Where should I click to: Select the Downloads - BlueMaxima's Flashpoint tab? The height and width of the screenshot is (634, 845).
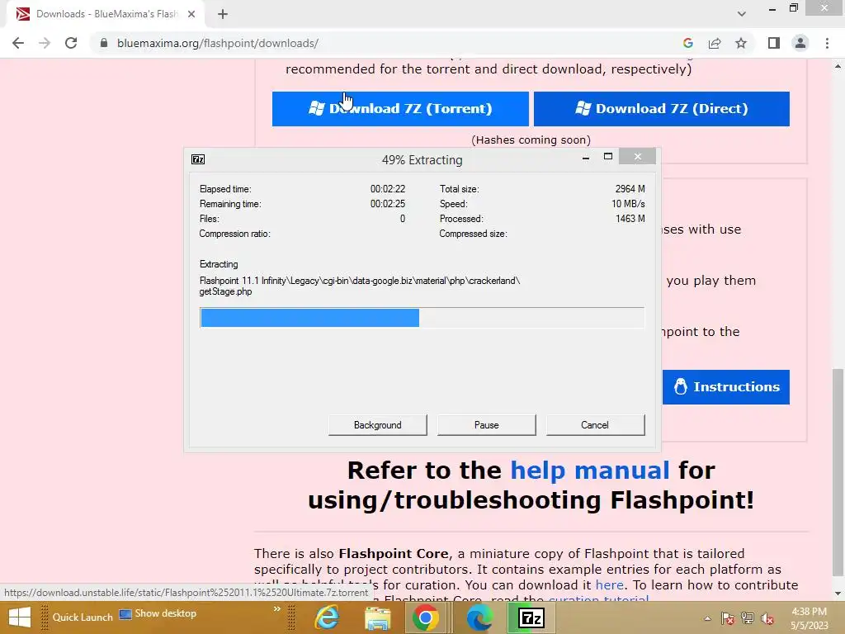[x=105, y=14]
